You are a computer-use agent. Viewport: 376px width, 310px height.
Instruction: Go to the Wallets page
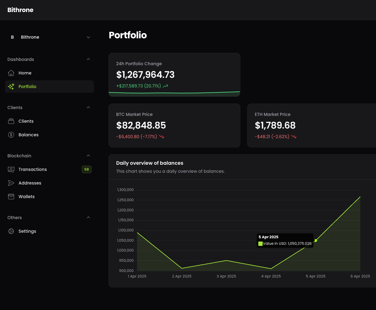coord(27,197)
